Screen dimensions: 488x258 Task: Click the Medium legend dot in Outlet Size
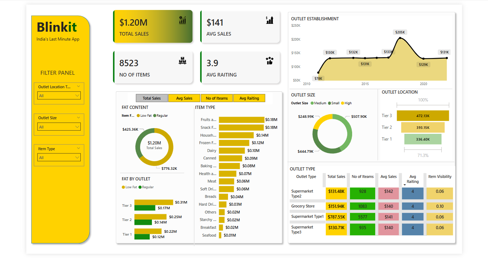coord(312,103)
